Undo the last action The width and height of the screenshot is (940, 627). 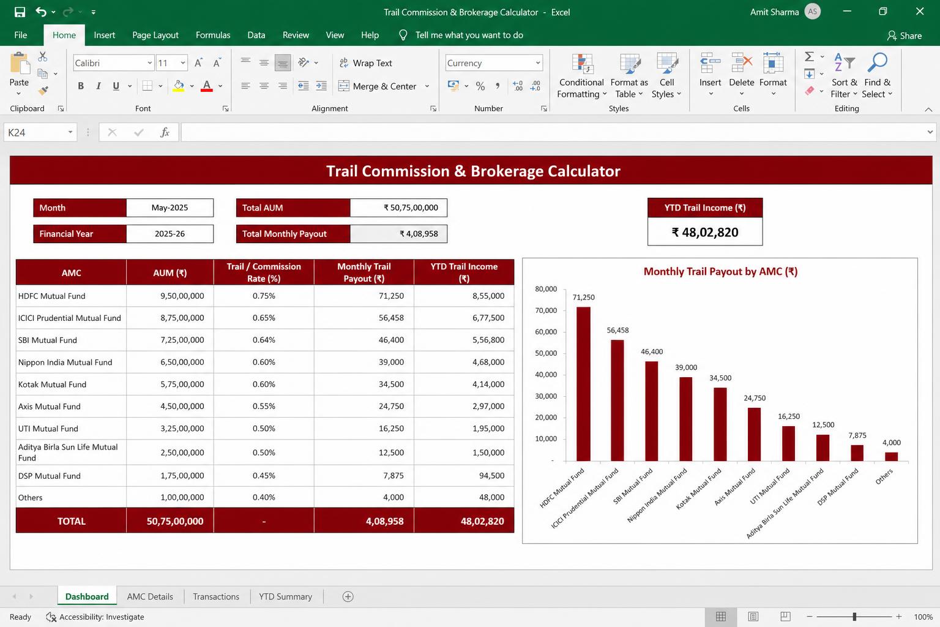point(41,12)
